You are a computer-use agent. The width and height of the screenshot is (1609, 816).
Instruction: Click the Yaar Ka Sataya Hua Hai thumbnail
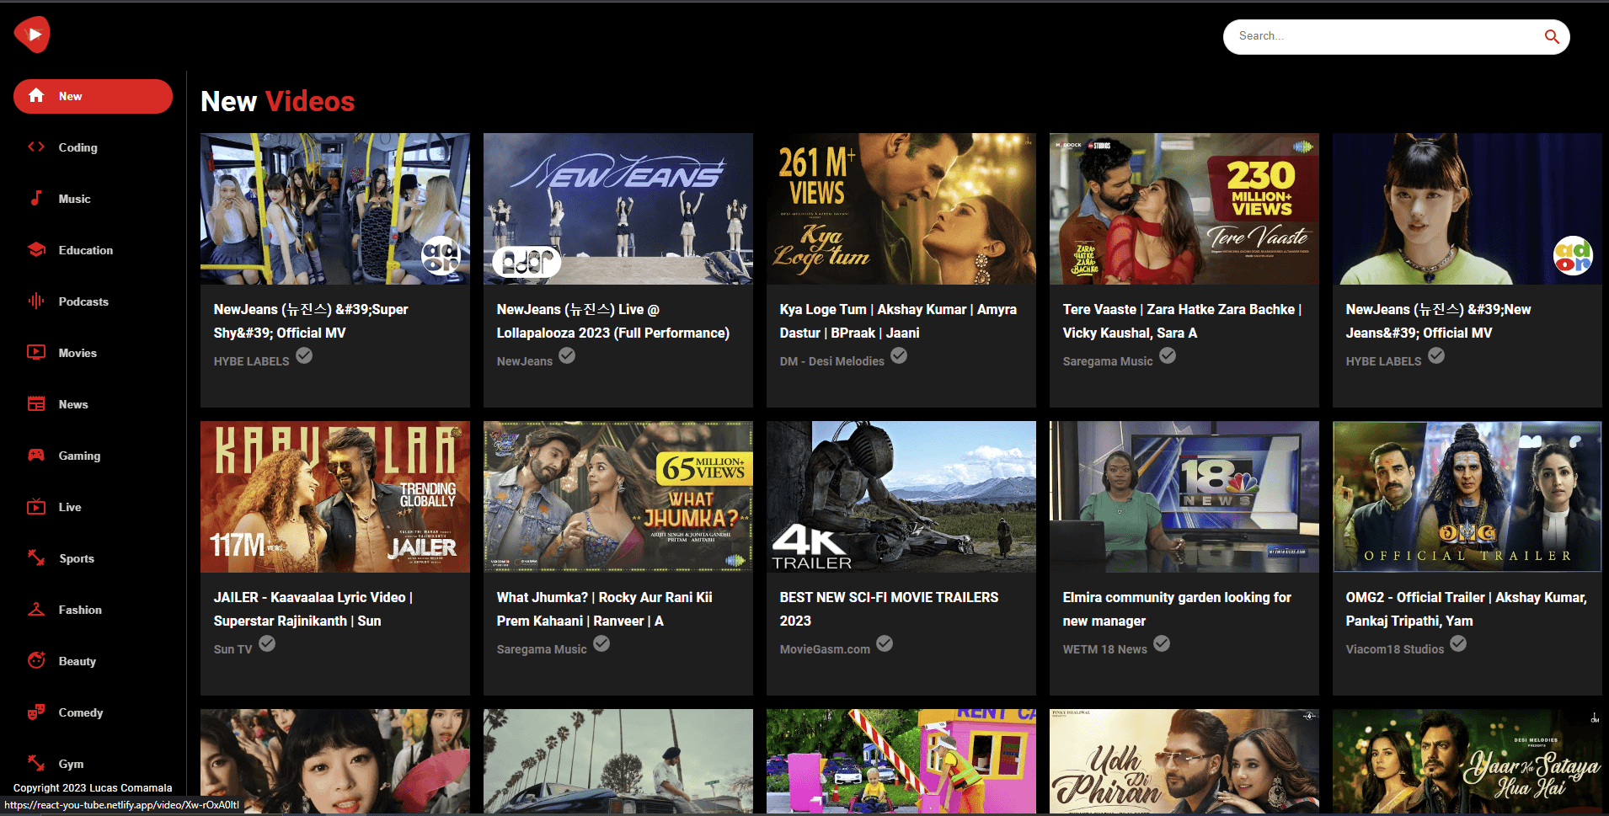[x=1467, y=761]
